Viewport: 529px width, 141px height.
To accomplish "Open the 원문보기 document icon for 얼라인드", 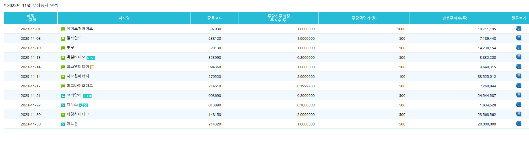I will [x=518, y=38].
